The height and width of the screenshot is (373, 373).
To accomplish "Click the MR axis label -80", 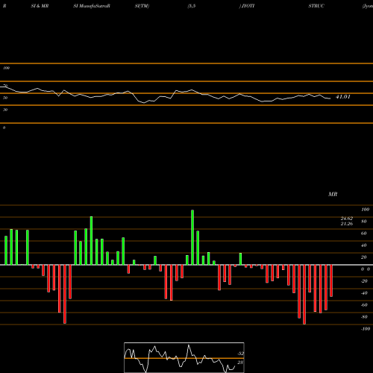I will (x=364, y=317).
